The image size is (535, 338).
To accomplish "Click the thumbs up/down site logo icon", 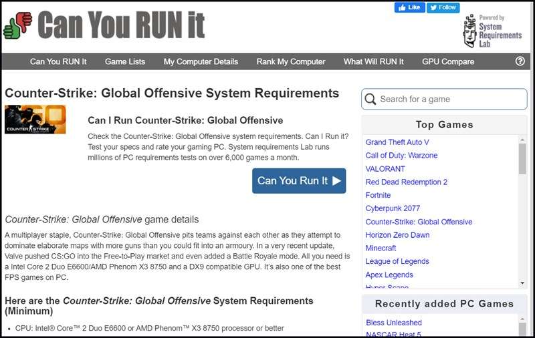I will tap(17, 25).
